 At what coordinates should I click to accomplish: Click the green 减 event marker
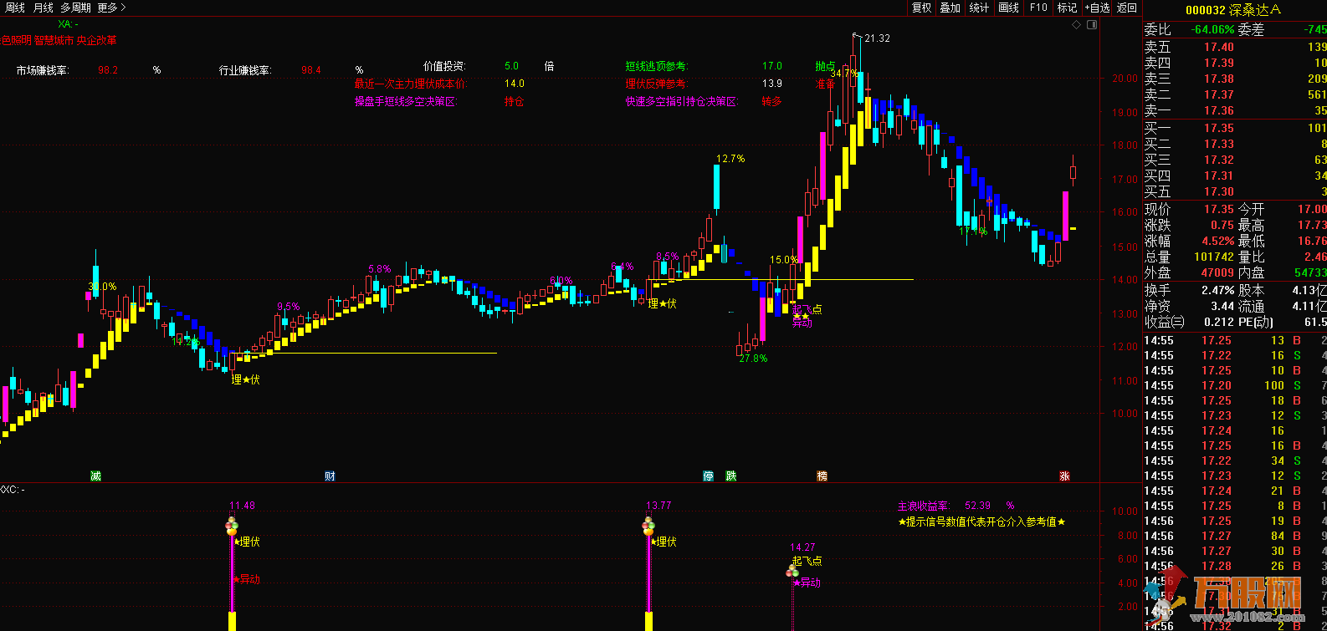coord(96,476)
